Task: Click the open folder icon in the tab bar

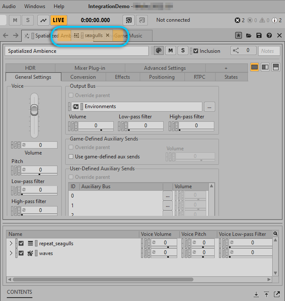Action: pyautogui.click(x=249, y=36)
